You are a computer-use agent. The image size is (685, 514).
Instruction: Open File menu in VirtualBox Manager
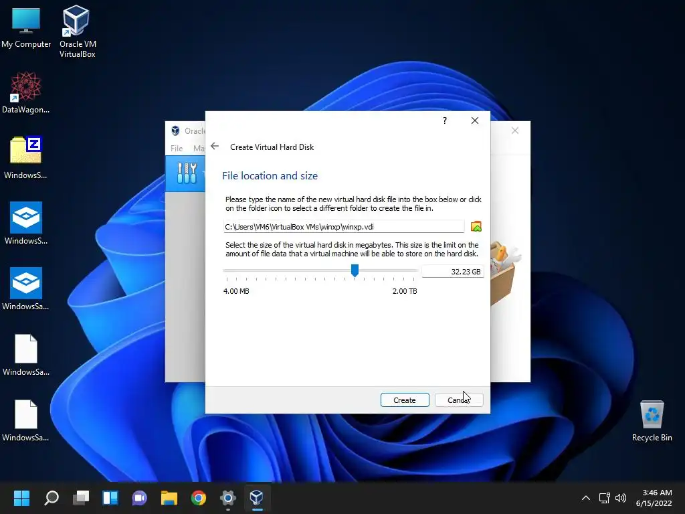pyautogui.click(x=177, y=148)
